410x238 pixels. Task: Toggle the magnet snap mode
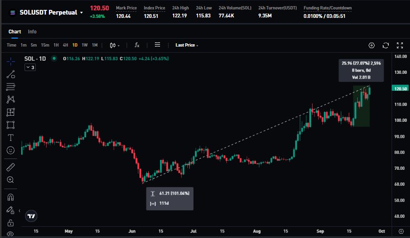click(x=11, y=197)
